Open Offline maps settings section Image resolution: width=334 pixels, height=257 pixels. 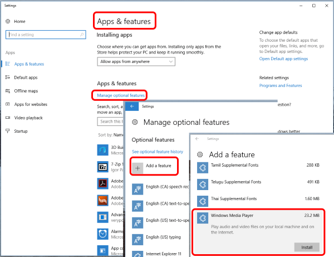26,91
